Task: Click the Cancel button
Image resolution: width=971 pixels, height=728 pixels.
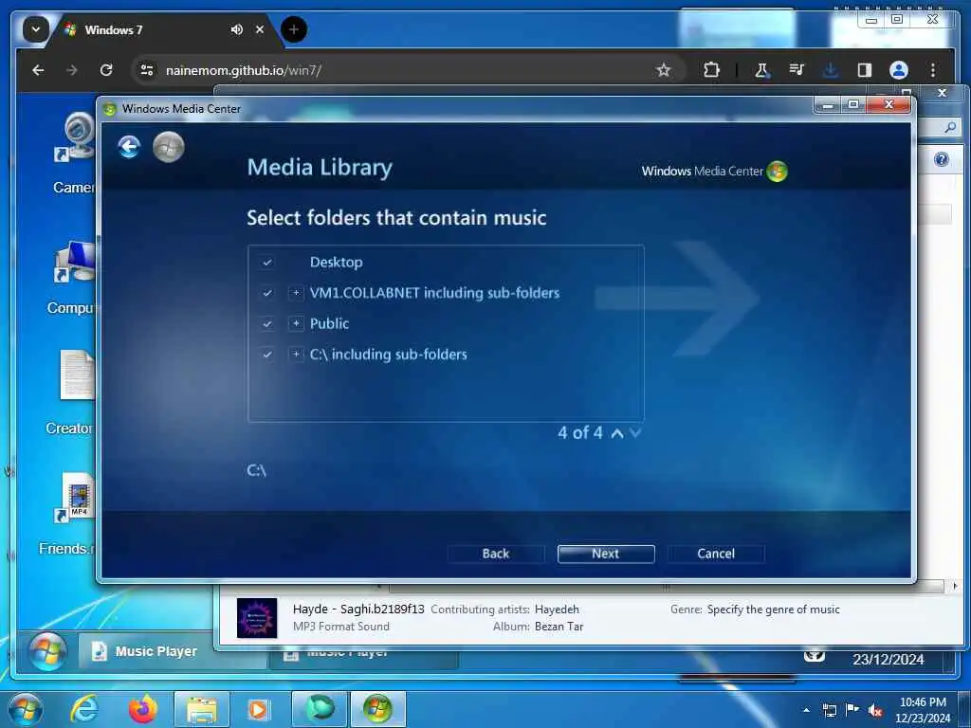Action: [x=716, y=554]
